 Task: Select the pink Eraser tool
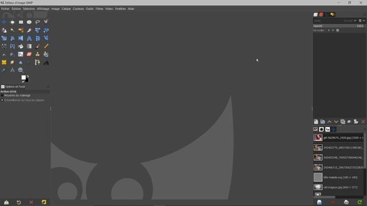click(x=29, y=54)
